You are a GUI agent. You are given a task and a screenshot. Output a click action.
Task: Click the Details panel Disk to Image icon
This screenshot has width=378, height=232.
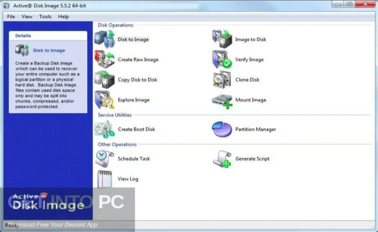(x=22, y=50)
